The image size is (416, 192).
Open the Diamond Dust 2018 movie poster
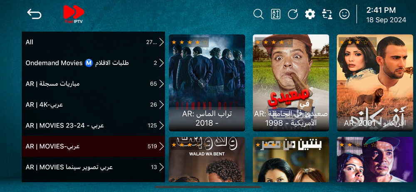(207, 83)
